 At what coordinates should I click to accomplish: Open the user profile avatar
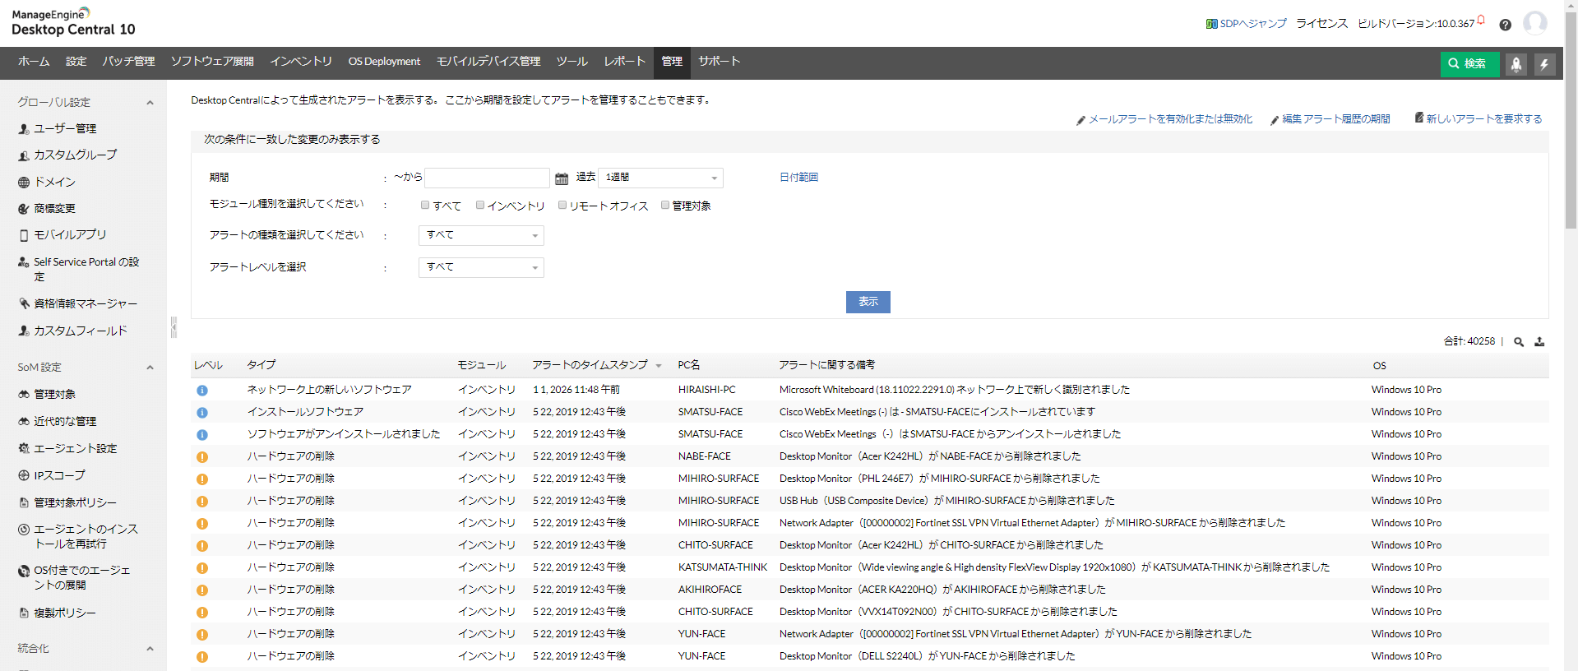1534,23
